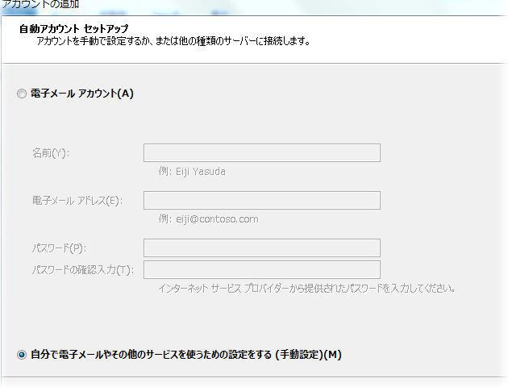Click the 名前(Y): field label
Screen dimensions: 508x387
[51, 153]
